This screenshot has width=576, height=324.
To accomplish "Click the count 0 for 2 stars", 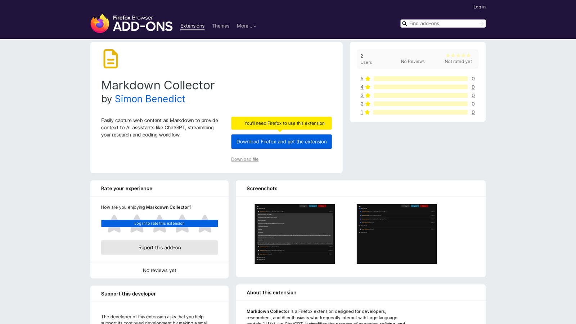I will tap(473, 104).
